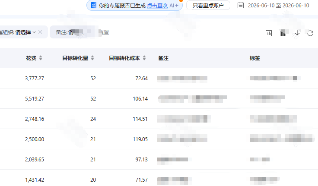
Task: Select the 5,519.27 spend cell
Action: 35,99
